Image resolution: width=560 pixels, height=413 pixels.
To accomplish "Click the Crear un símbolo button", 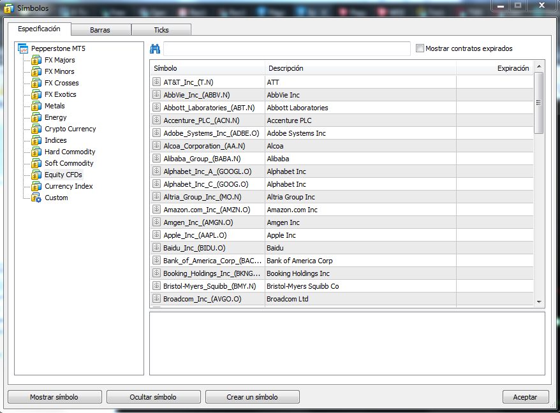I will pos(253,397).
